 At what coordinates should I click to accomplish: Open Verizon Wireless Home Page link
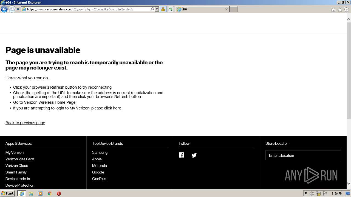pyautogui.click(x=50, y=102)
